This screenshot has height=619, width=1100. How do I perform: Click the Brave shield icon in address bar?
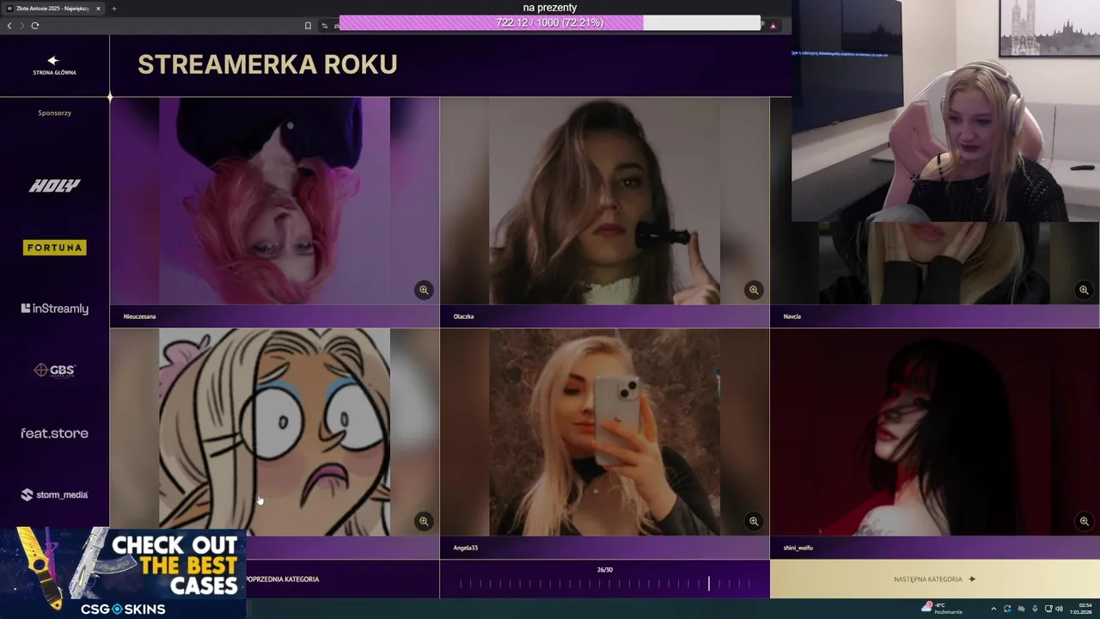(x=773, y=26)
